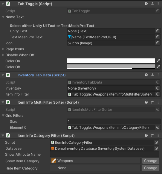Viewport: 162px width, 174px height.
Task: Open presets for Inventory Tab Data component
Action: click(152, 75)
